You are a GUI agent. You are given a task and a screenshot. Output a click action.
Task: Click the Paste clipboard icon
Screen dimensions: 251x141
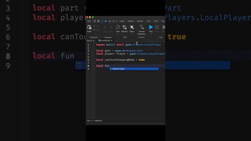tap(89, 27)
